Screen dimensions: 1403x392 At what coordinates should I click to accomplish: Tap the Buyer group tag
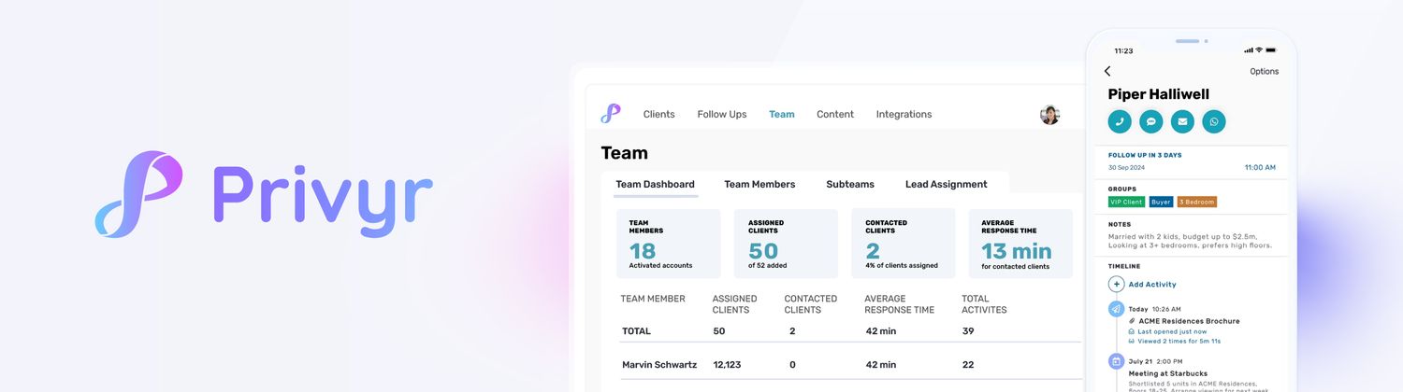pyautogui.click(x=1161, y=202)
